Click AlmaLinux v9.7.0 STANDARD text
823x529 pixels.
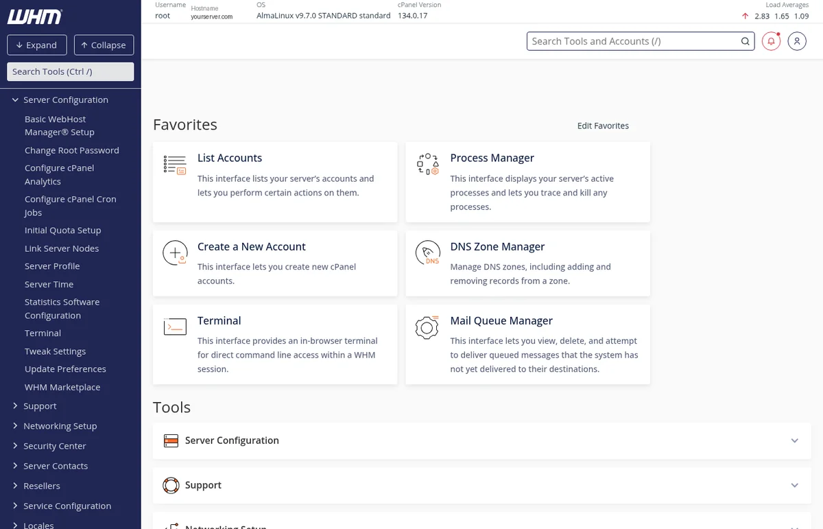324,16
